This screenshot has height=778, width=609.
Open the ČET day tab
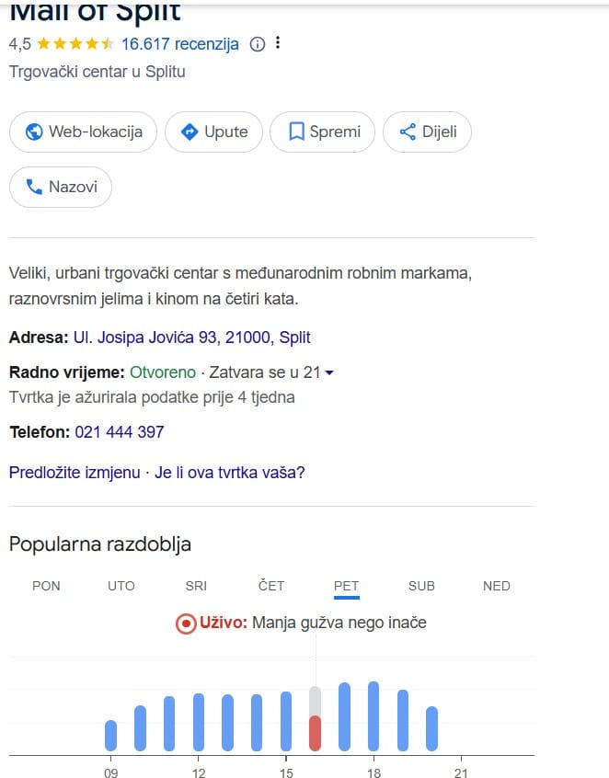point(271,586)
